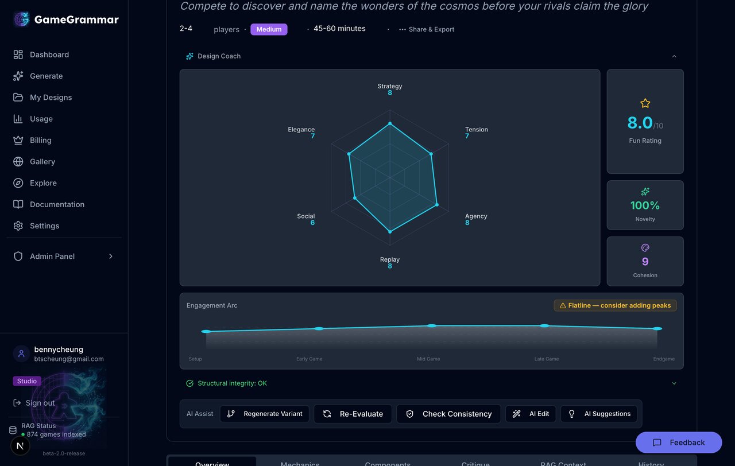The width and height of the screenshot is (735, 466).
Task: Collapse the Design Coach panel
Action: click(x=674, y=56)
